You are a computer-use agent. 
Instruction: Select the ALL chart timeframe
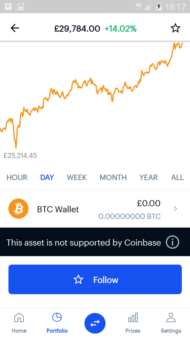coord(177,177)
